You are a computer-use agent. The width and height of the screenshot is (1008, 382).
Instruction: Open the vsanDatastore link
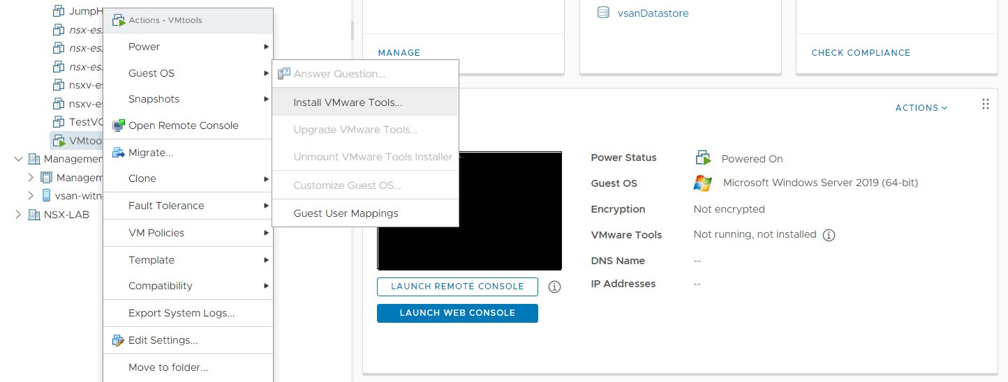pyautogui.click(x=653, y=13)
